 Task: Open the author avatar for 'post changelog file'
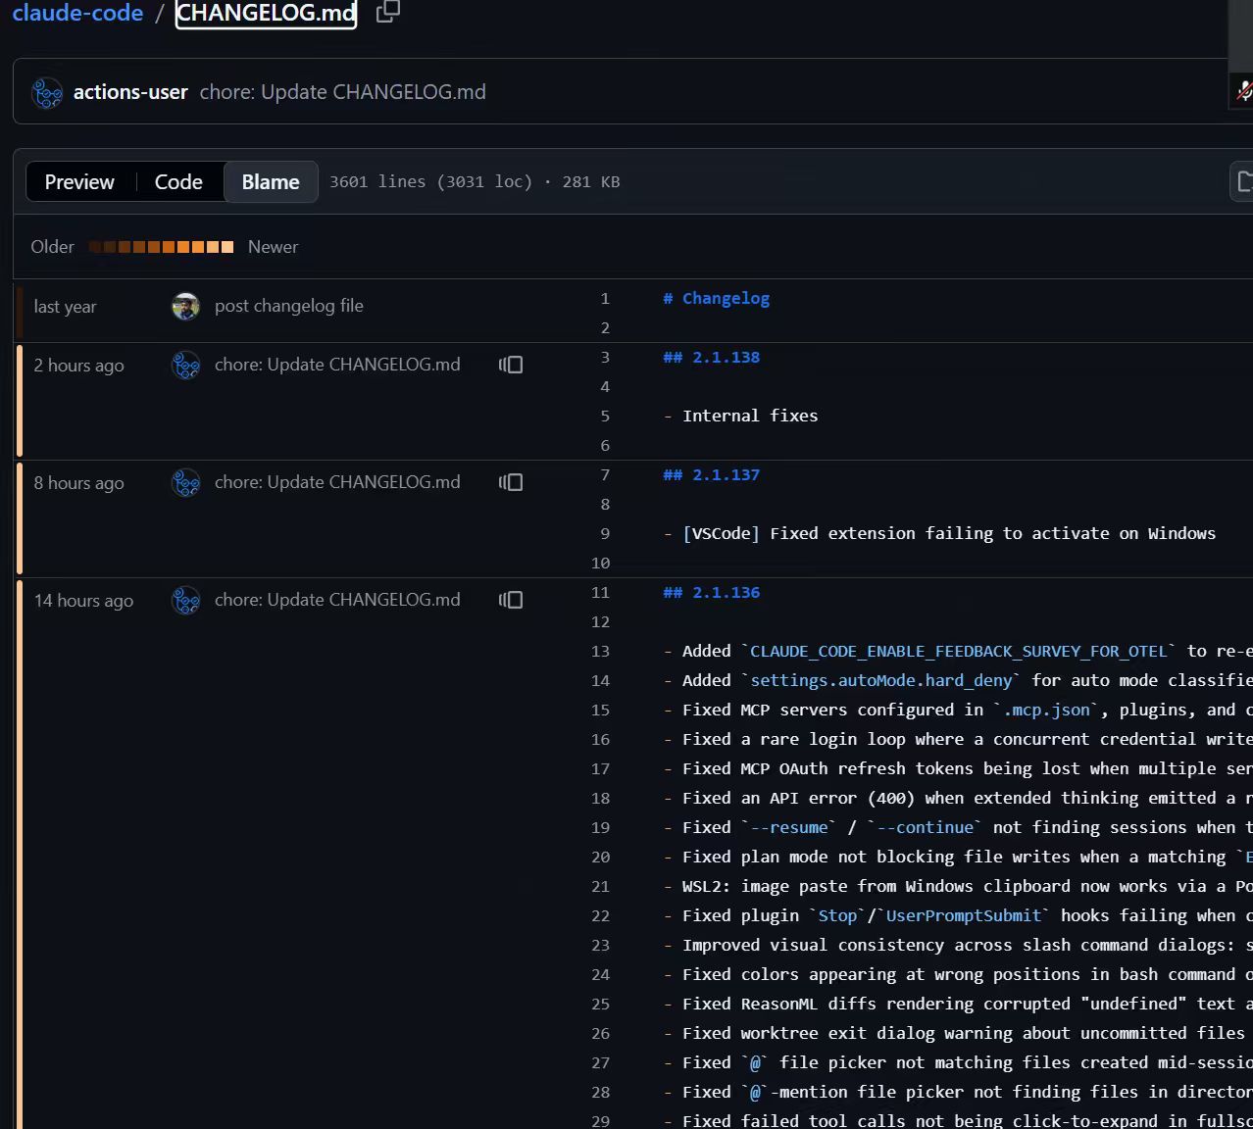(x=185, y=307)
